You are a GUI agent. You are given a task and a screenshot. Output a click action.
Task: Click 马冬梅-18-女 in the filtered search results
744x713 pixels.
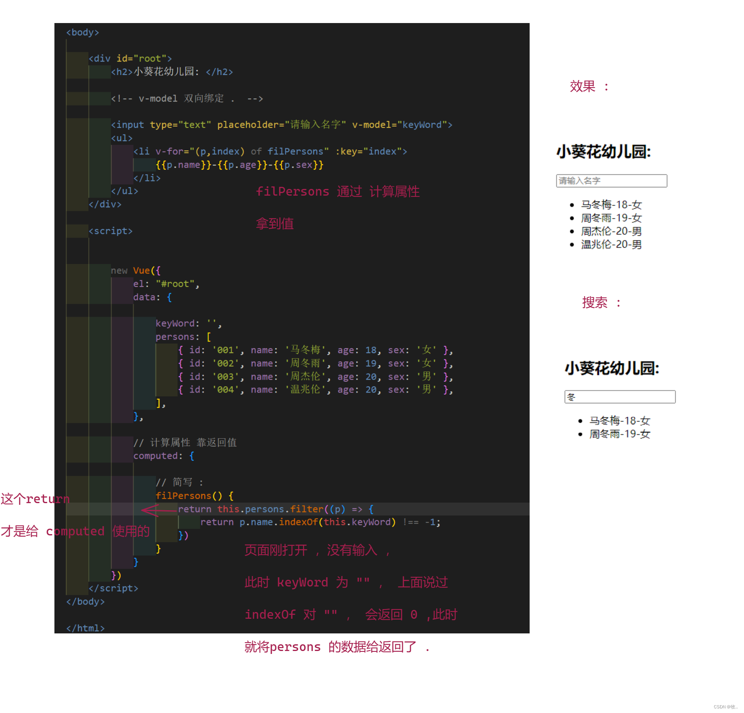[619, 421]
